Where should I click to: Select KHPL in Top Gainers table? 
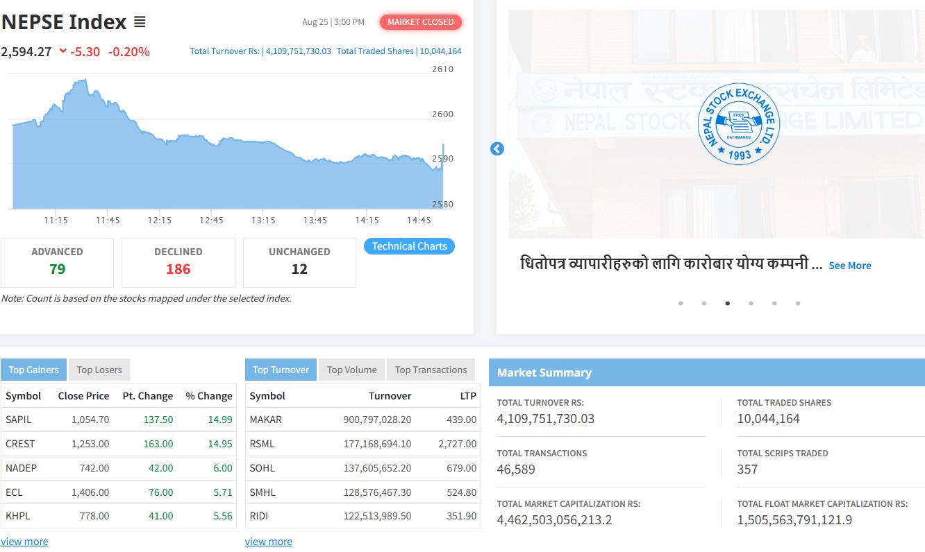pyautogui.click(x=18, y=516)
